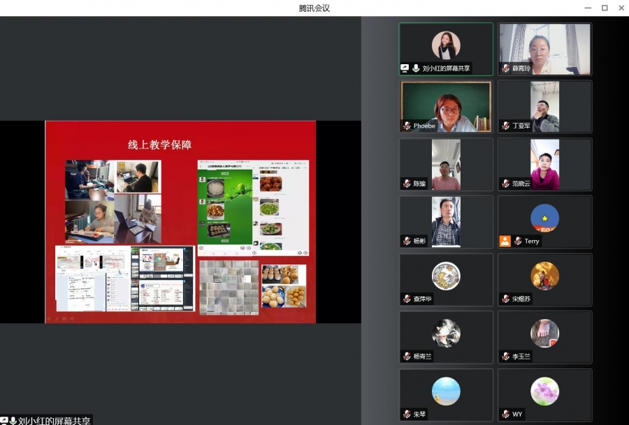Click Terry's star avatar tile
The image size is (629, 425).
pyautogui.click(x=544, y=219)
